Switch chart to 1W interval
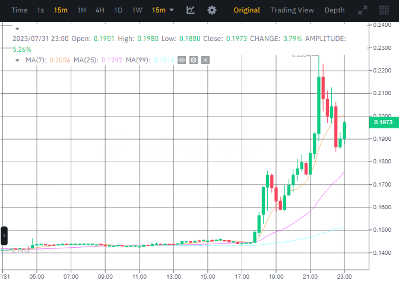Viewport: 399px width, 284px height. click(x=137, y=10)
